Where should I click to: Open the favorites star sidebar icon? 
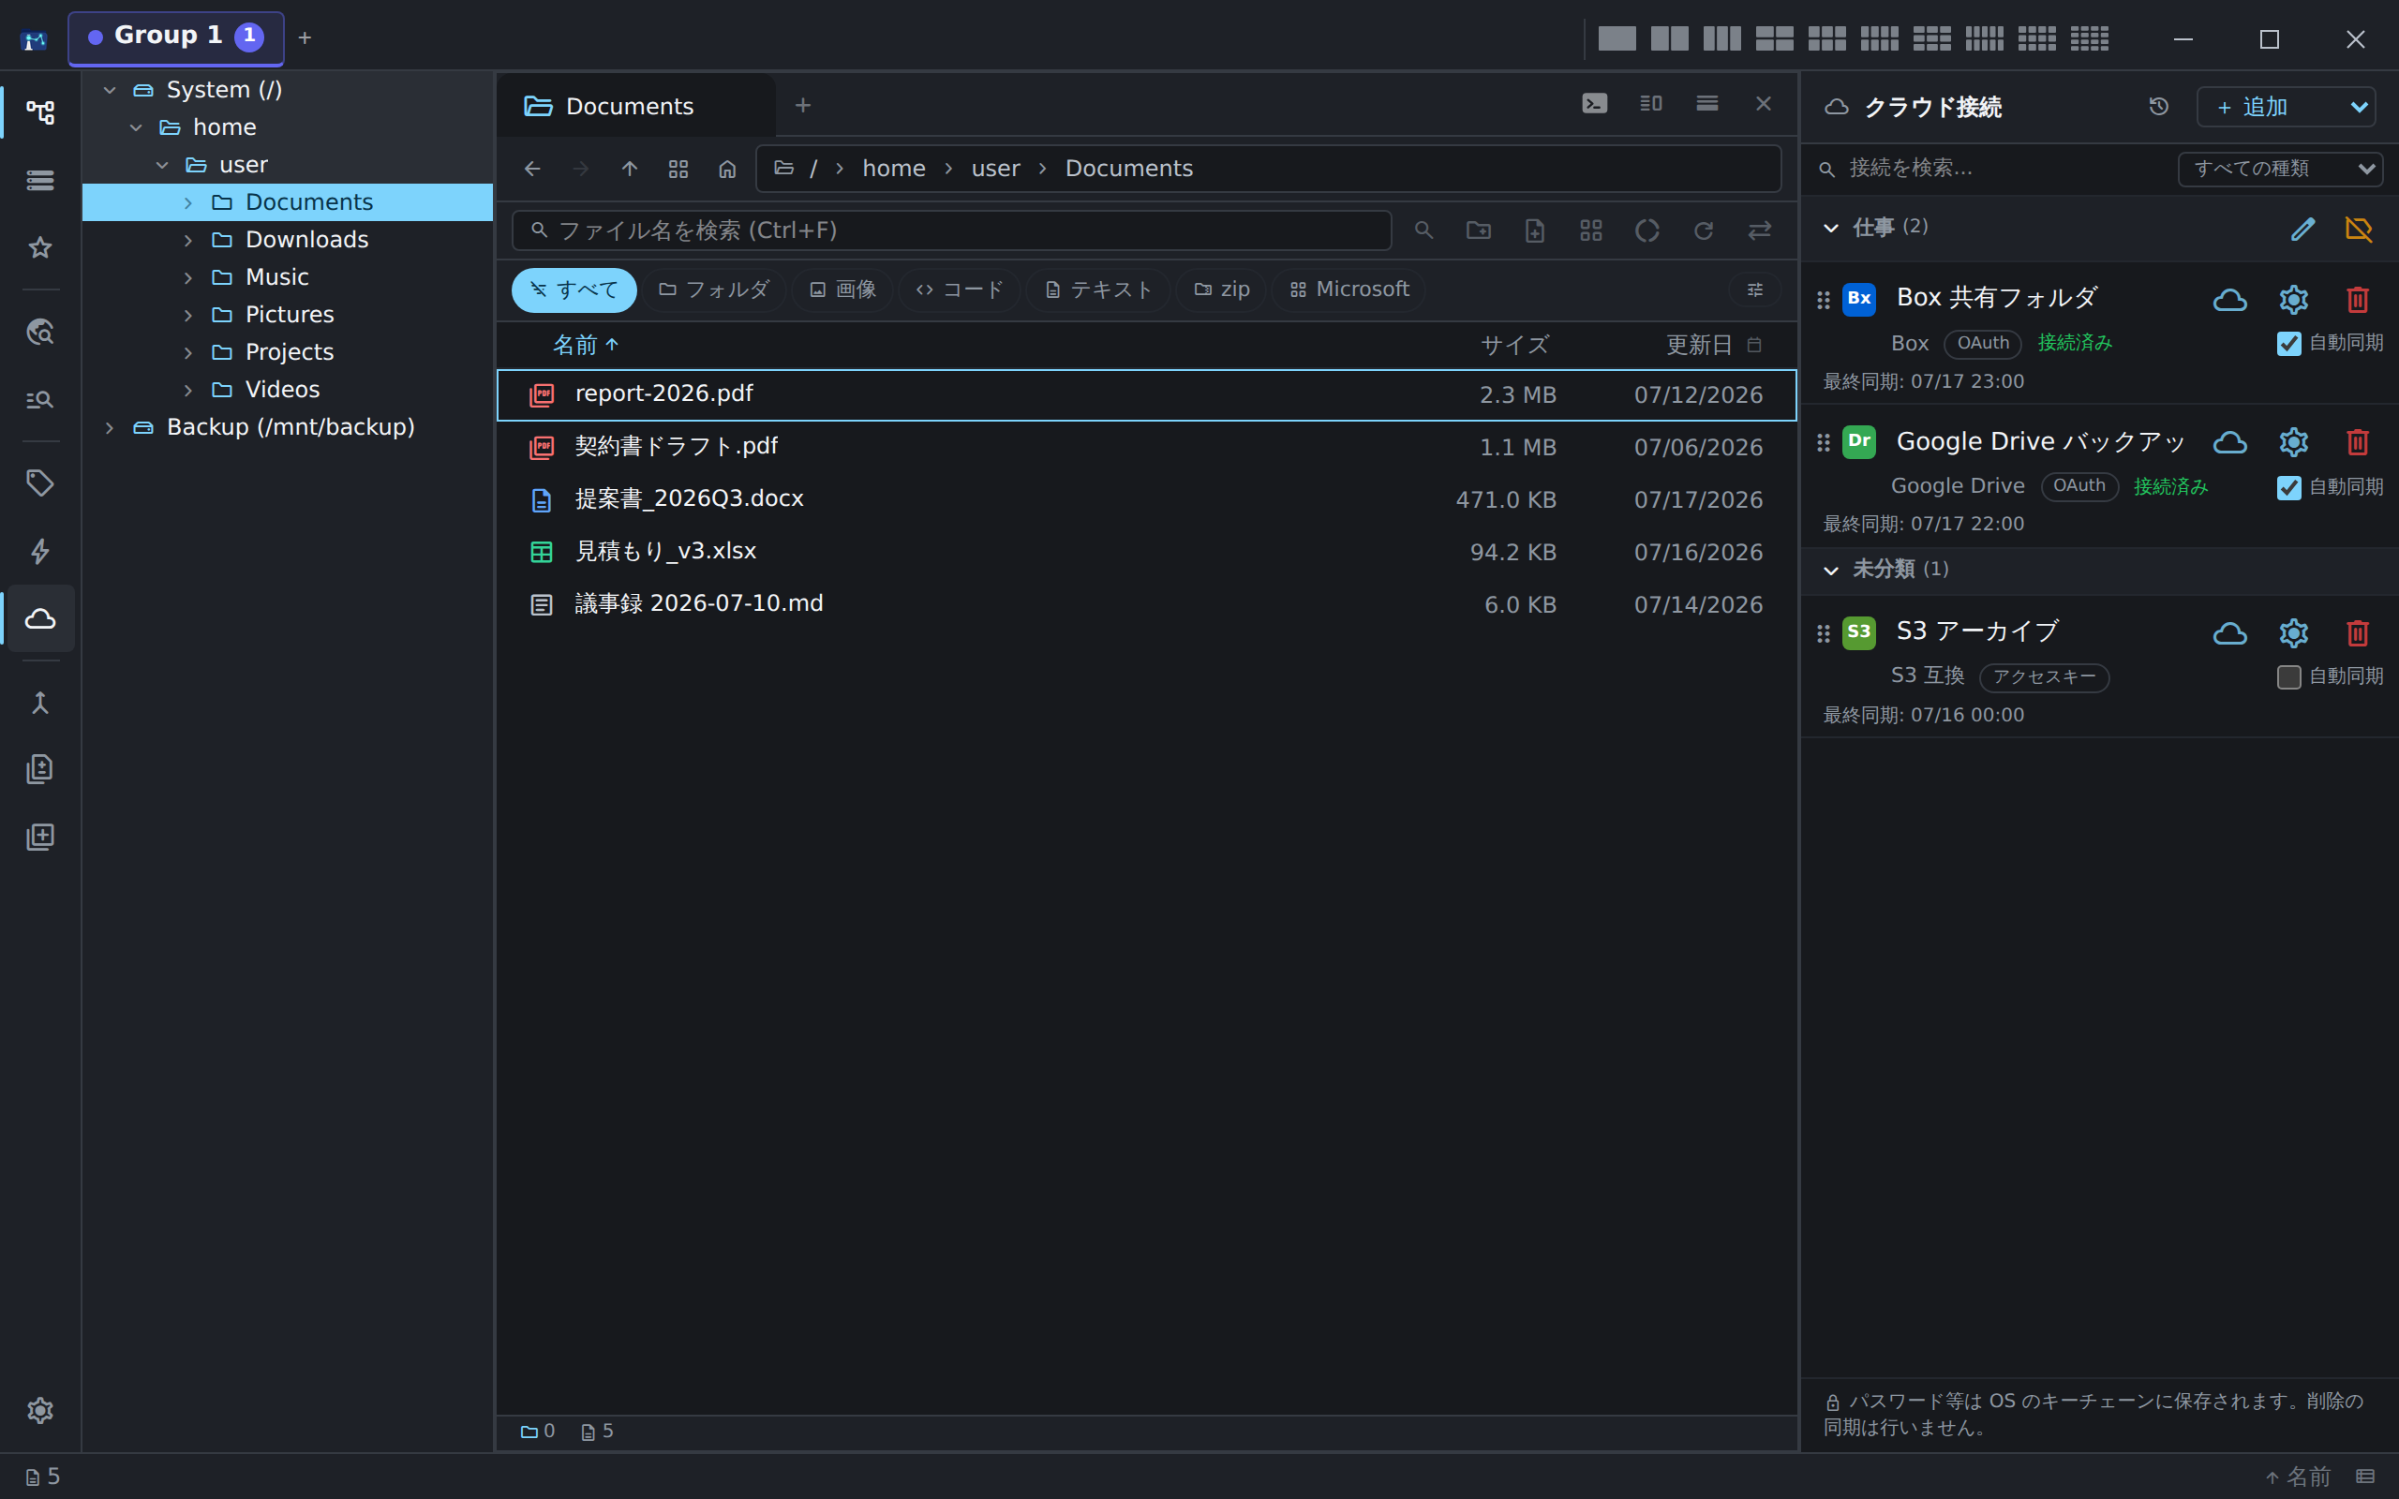pos(39,246)
